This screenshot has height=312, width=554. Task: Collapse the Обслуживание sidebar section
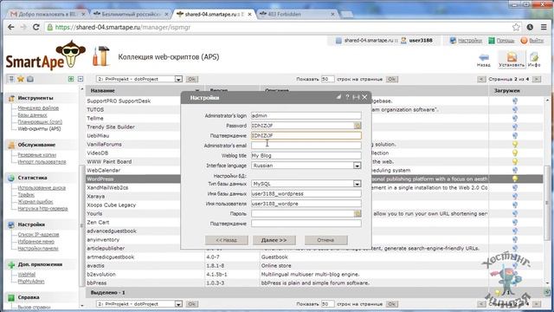[36, 145]
